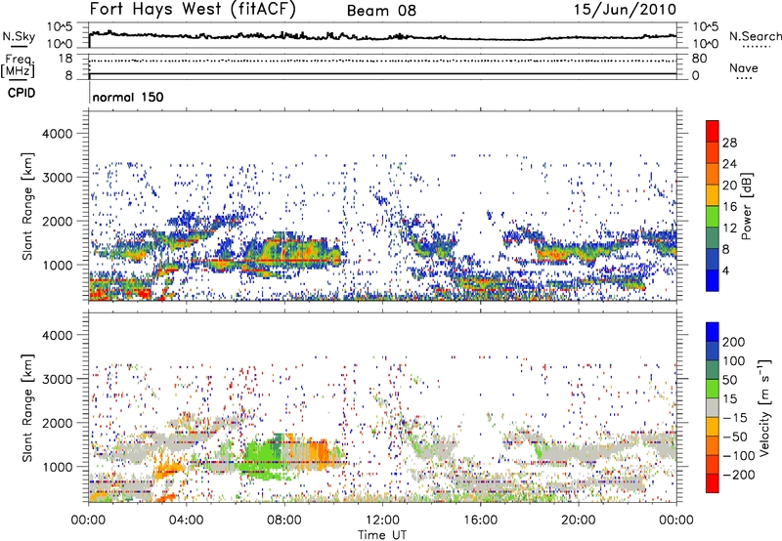Screen dimensions: 782x541
Task: Click the '4000' tick of the power panel
Action: (57, 134)
